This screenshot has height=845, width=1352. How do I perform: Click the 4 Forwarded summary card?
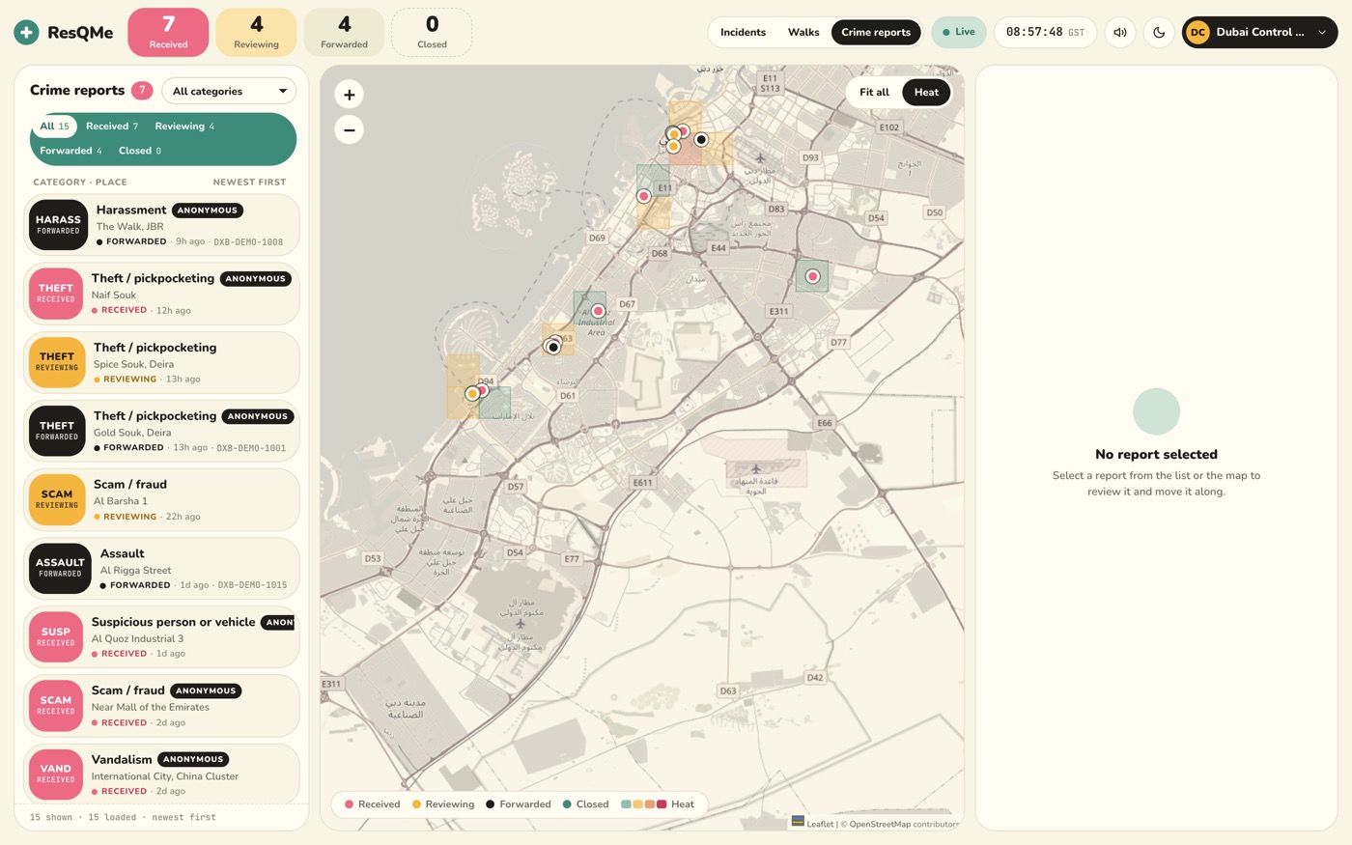[344, 32]
